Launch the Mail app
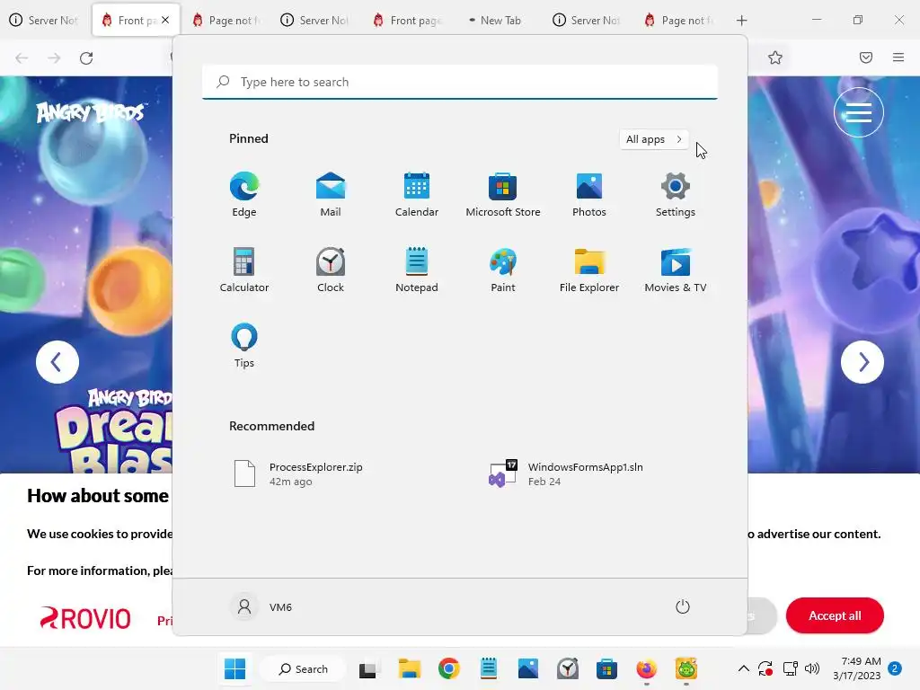Image resolution: width=920 pixels, height=690 pixels. pyautogui.click(x=331, y=195)
